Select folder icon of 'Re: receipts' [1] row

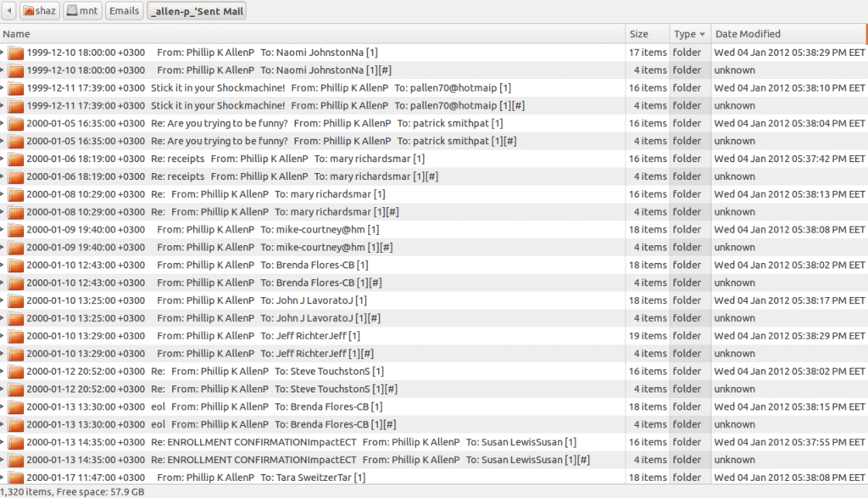[16, 159]
